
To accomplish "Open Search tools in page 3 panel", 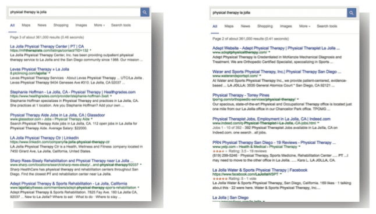I will [x=121, y=25].
